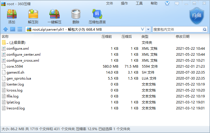The image size is (210, 133).
Task: Expand the address path dropdown arrow
Action: [x=148, y=29]
